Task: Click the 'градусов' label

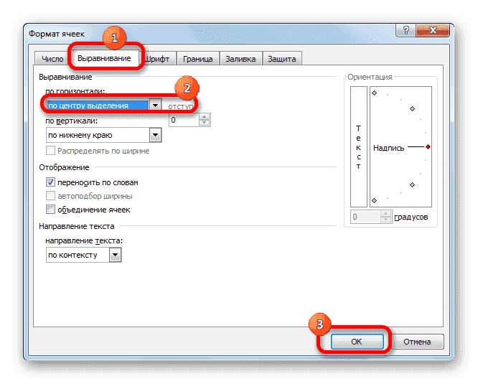Action: click(411, 217)
